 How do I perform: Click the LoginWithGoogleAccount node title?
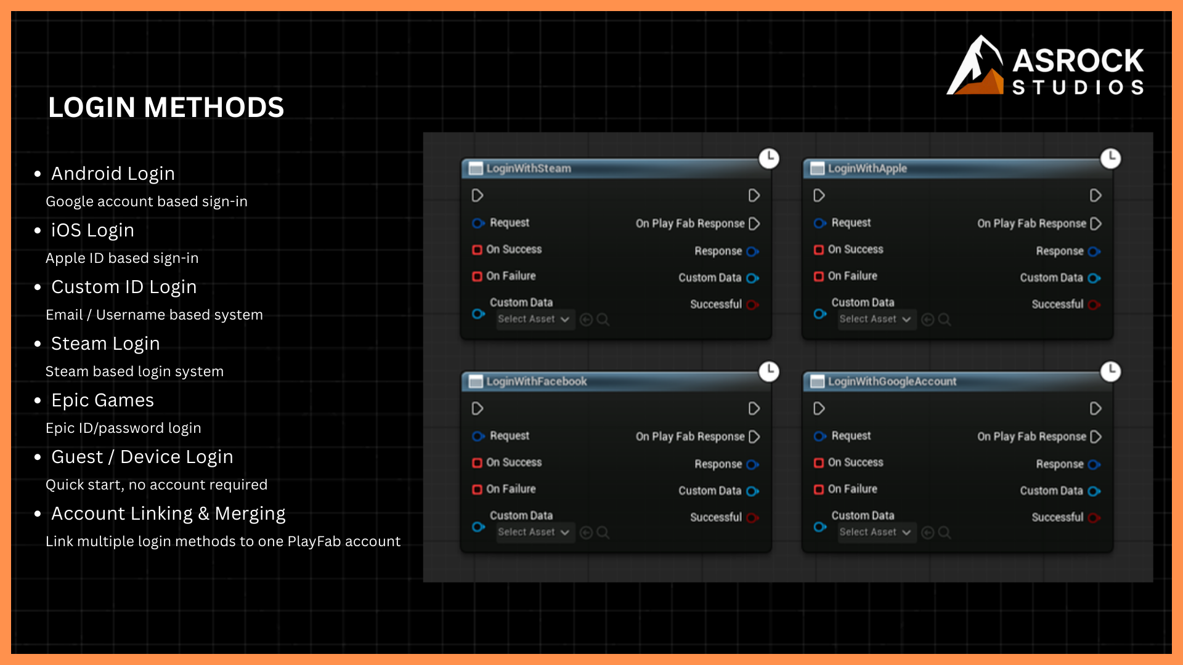[x=892, y=381]
